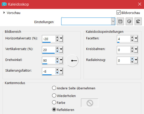
Task: Select the Reflektieren radio button
Action: [x=54, y=109]
